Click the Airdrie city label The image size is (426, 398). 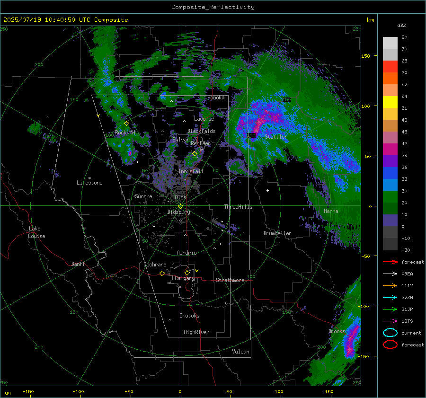click(x=186, y=253)
